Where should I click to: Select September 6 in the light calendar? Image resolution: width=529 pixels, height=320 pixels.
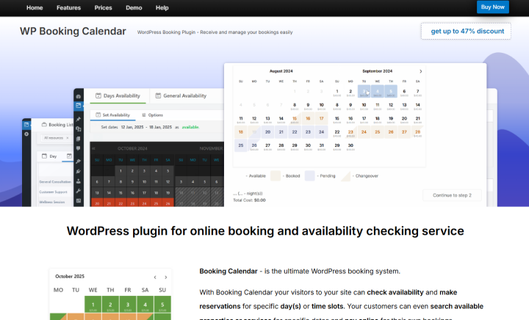click(x=404, y=92)
